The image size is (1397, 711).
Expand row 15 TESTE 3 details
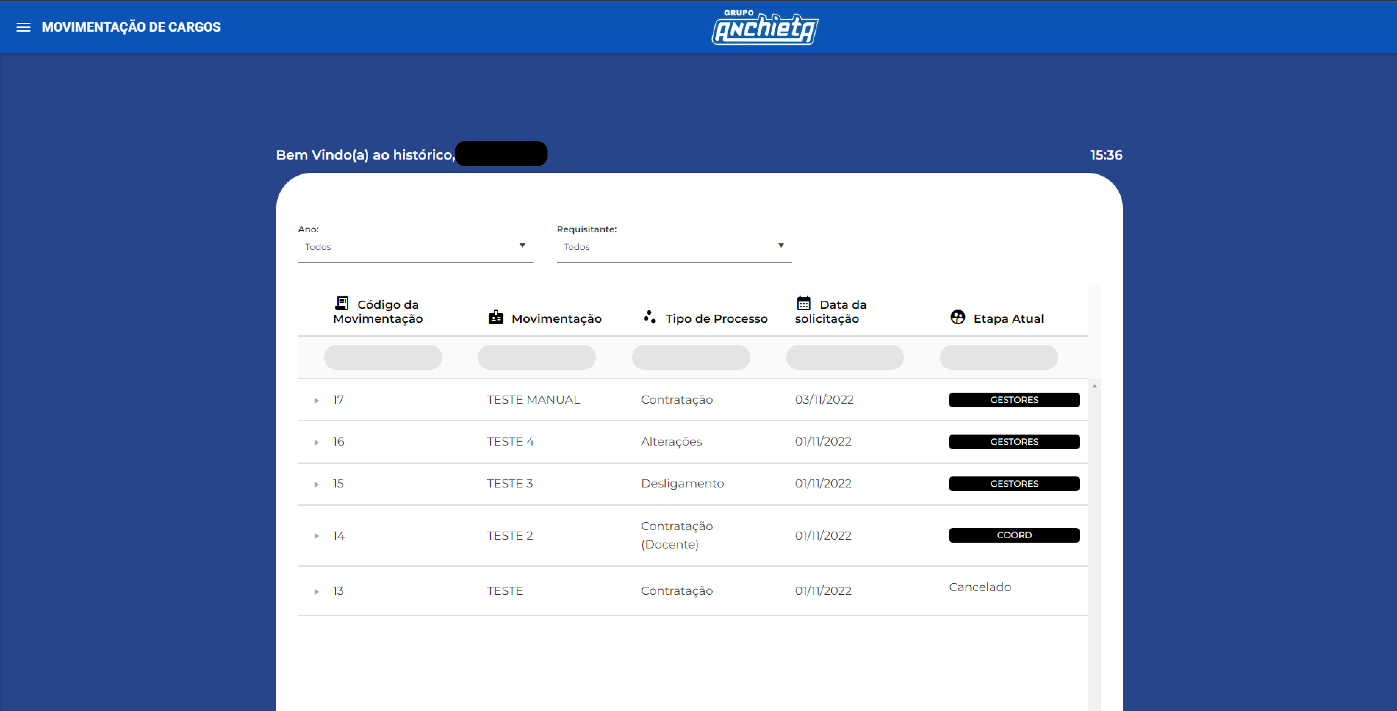pos(317,484)
